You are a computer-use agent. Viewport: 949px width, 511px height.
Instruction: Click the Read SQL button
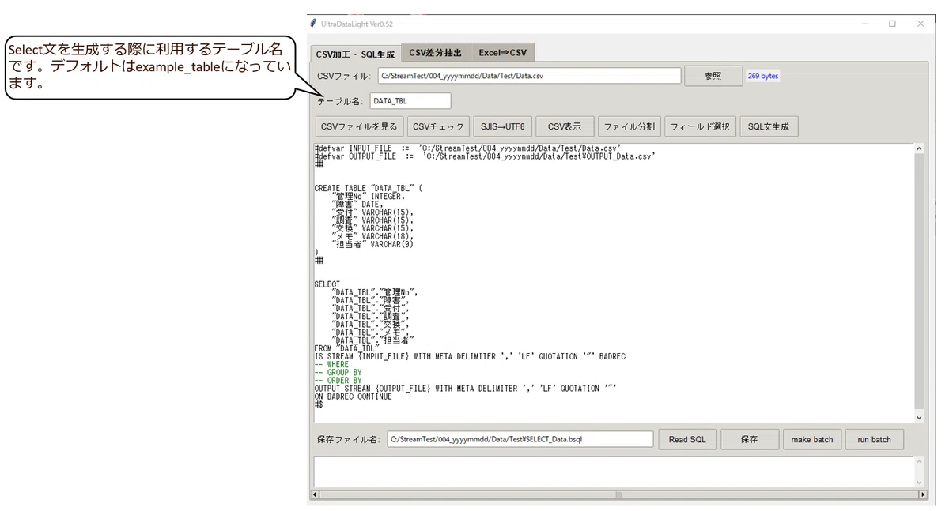[687, 439]
